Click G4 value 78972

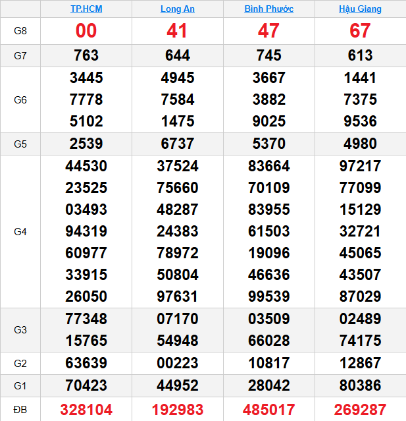[178, 252]
